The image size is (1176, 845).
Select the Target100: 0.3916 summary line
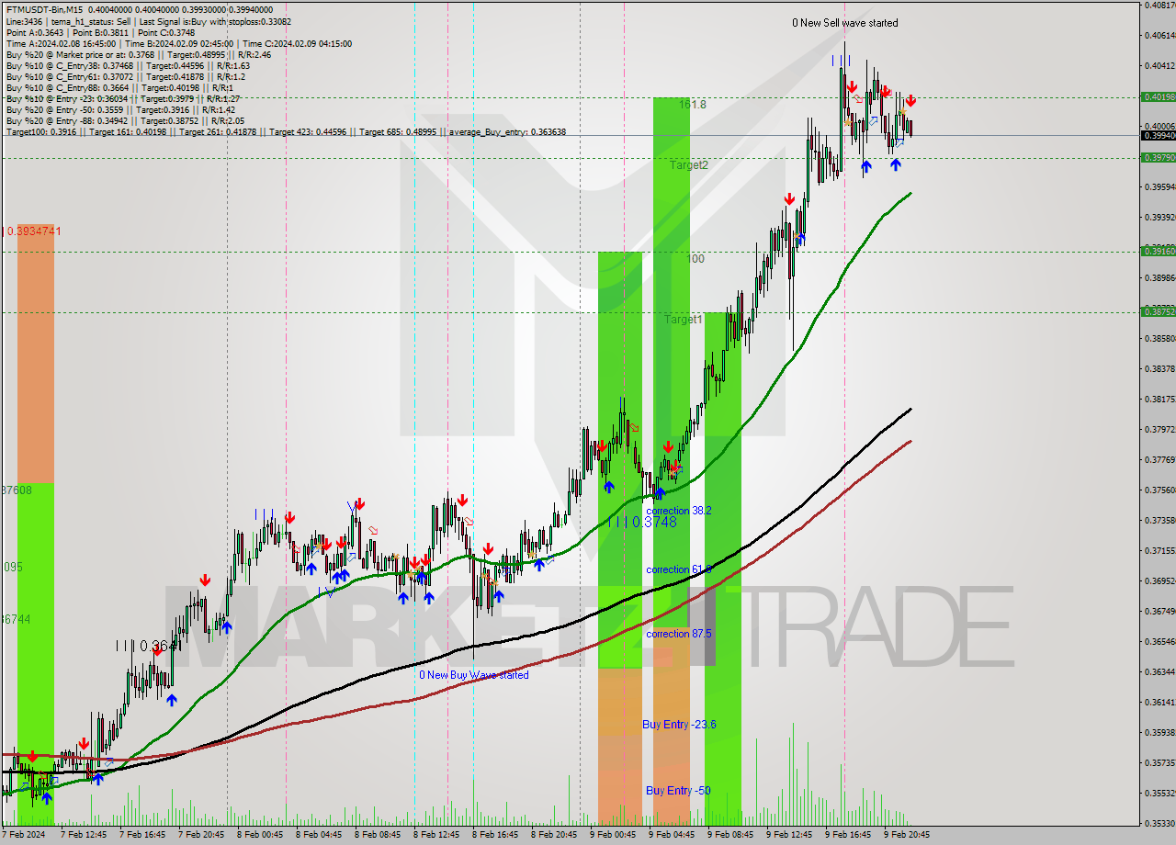[286, 131]
